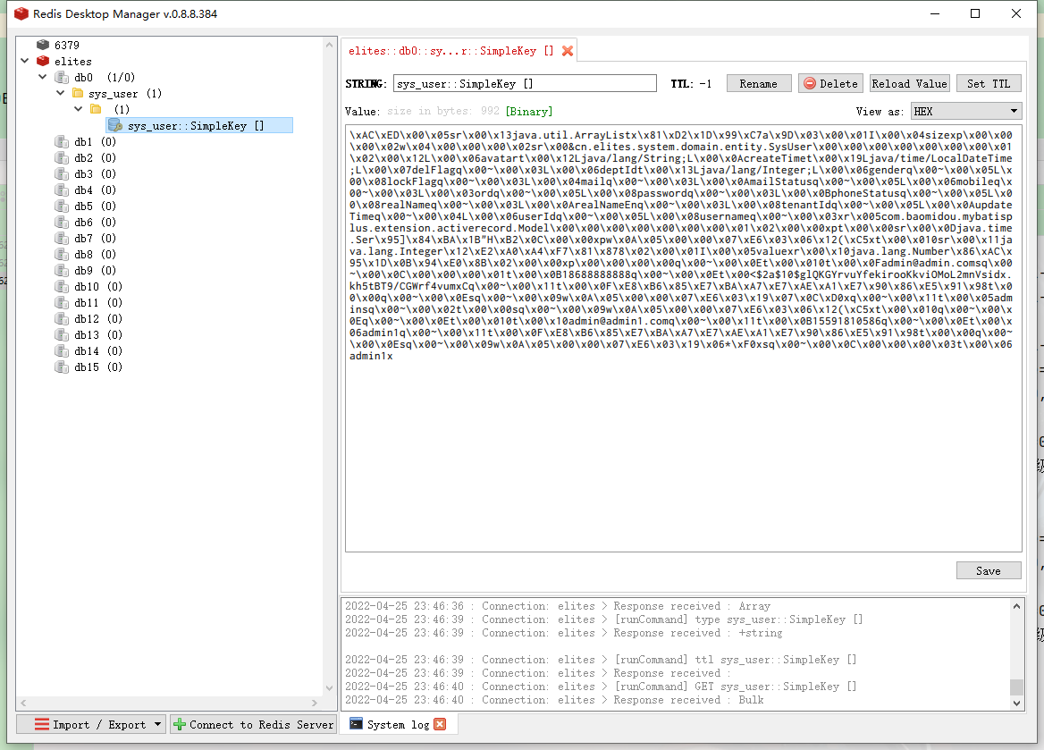
Task: Close the System log tab
Action: 440,724
